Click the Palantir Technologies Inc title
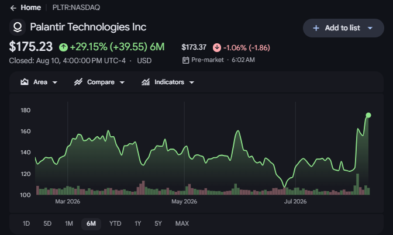This screenshot has height=235, width=393. [x=88, y=27]
